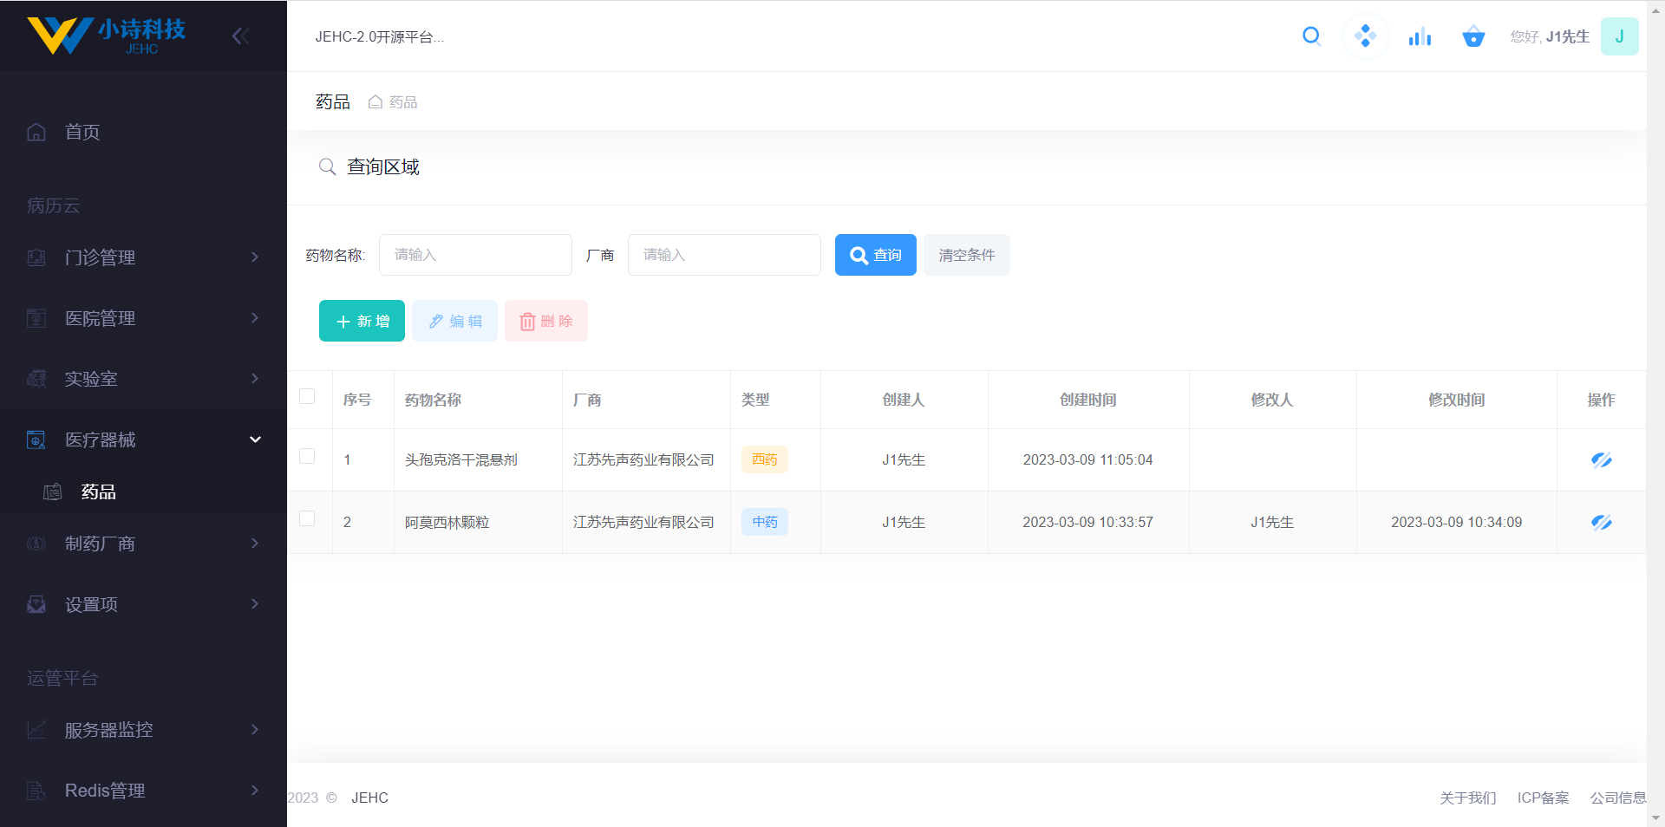Collapse the 医疗器械 menu chevron
The width and height of the screenshot is (1665, 827).
coord(255,440)
